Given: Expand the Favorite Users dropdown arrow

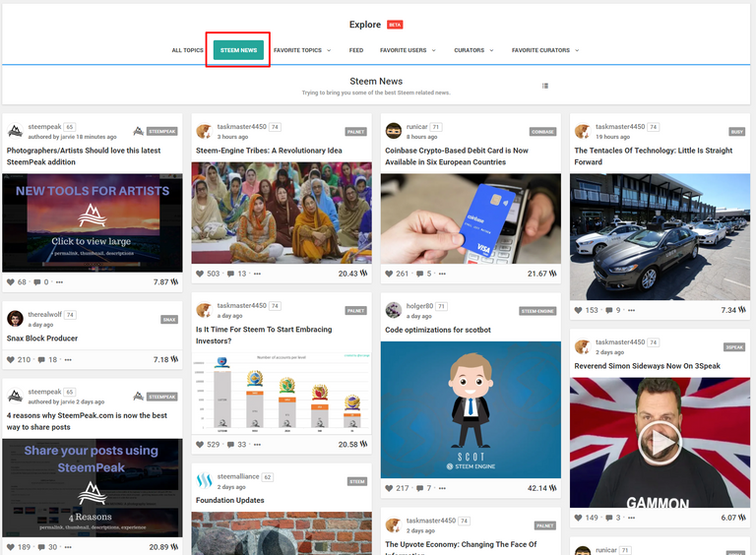Looking at the screenshot, I should (x=433, y=50).
